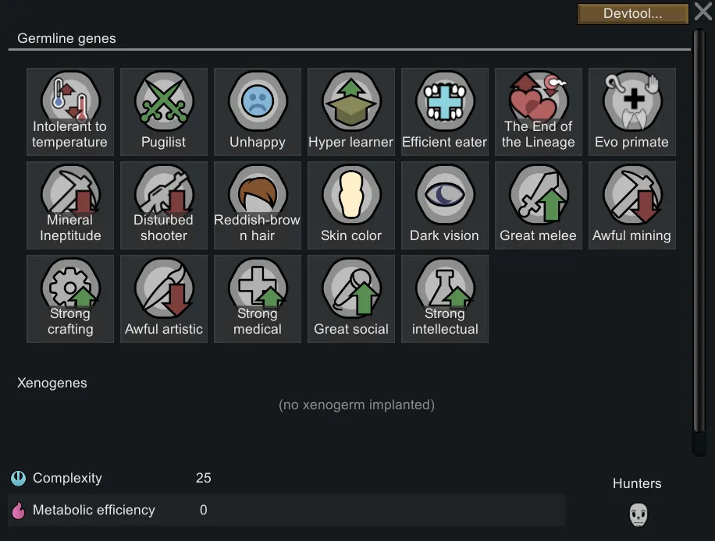The height and width of the screenshot is (541, 715).
Task: Click the Reddish-brown hair gene
Action: [x=258, y=205]
